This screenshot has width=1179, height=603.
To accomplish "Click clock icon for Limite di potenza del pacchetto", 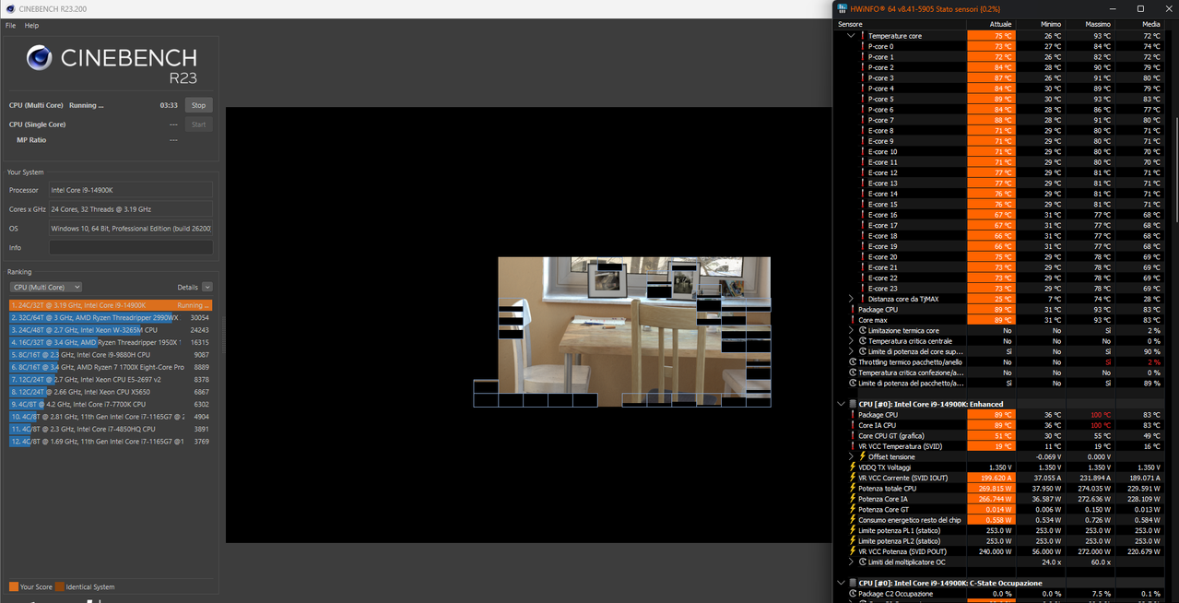I will [x=853, y=383].
